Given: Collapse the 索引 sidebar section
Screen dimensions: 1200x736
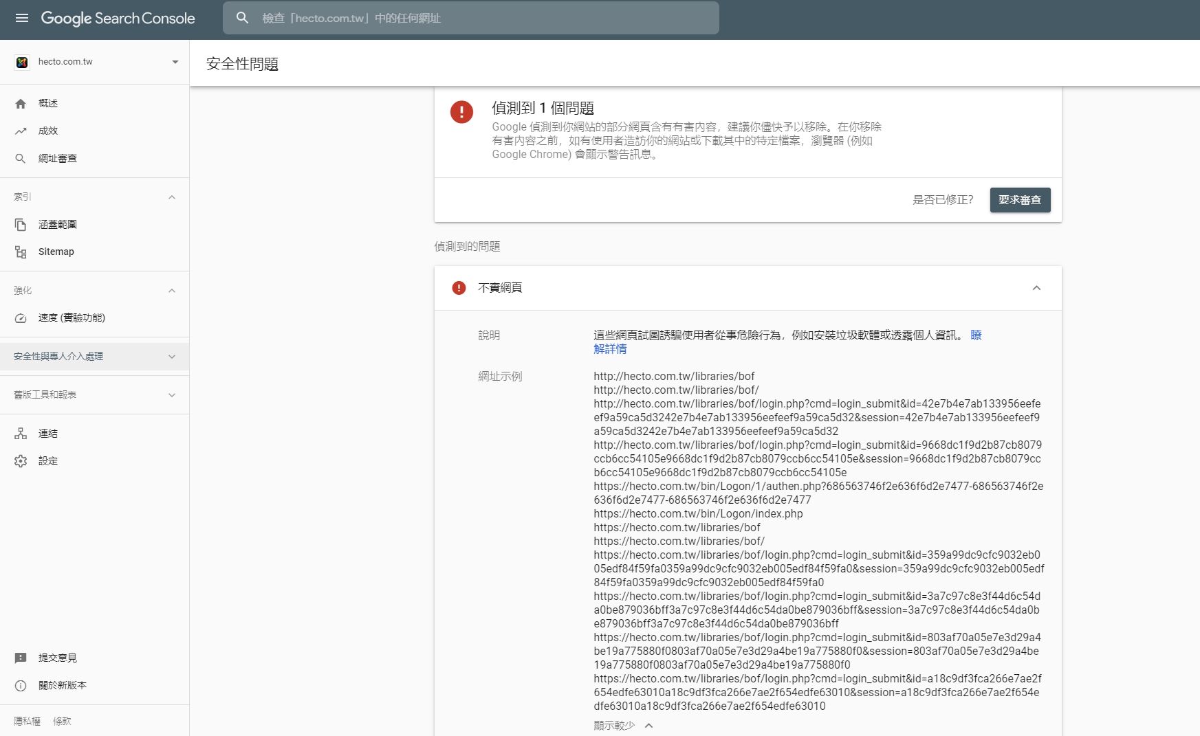Looking at the screenshot, I should 172,197.
